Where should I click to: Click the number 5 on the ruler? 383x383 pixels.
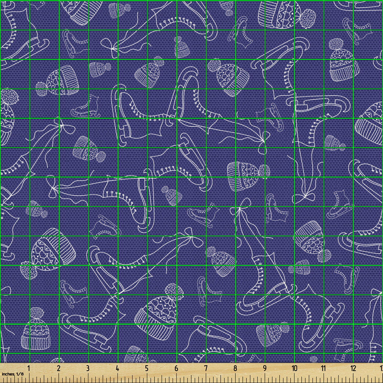[x=147, y=368]
